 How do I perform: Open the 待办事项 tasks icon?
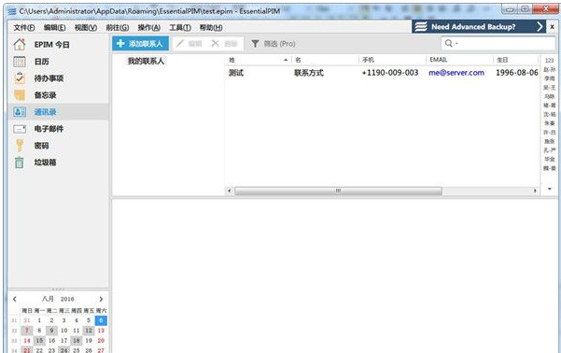click(x=20, y=78)
